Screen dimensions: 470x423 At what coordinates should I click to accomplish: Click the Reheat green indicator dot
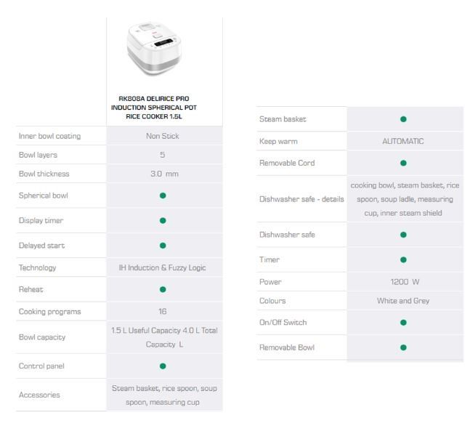[163, 289]
